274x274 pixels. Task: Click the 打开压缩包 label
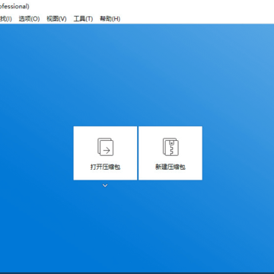pos(105,167)
